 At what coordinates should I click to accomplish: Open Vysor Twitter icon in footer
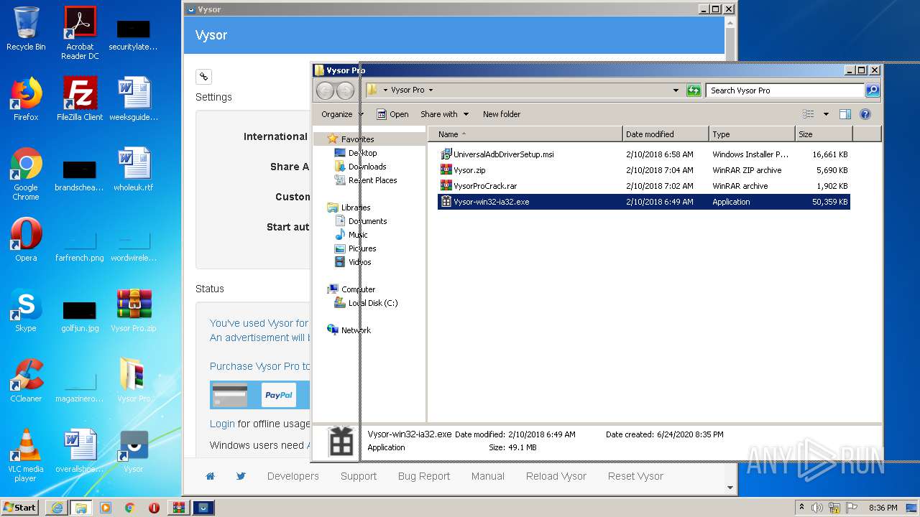[241, 476]
